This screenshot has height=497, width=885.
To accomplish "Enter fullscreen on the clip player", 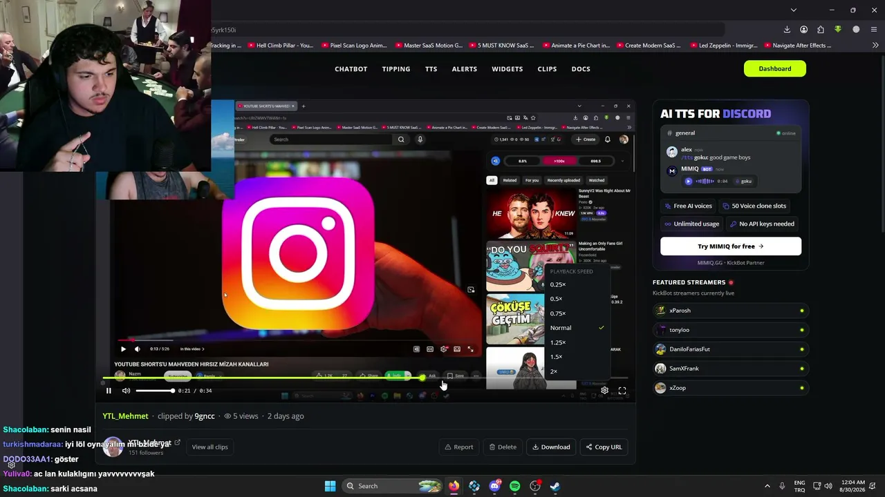I will 622,391.
